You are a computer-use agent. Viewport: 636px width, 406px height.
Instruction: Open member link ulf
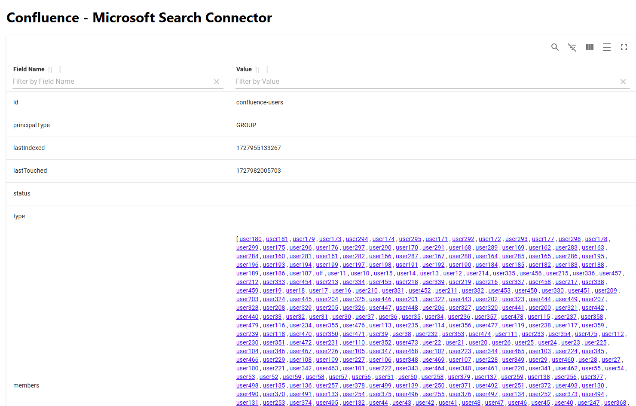pos(320,273)
